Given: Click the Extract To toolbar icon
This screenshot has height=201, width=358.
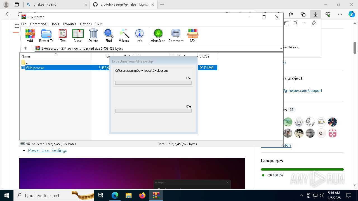Looking at the screenshot, I should pos(46,35).
